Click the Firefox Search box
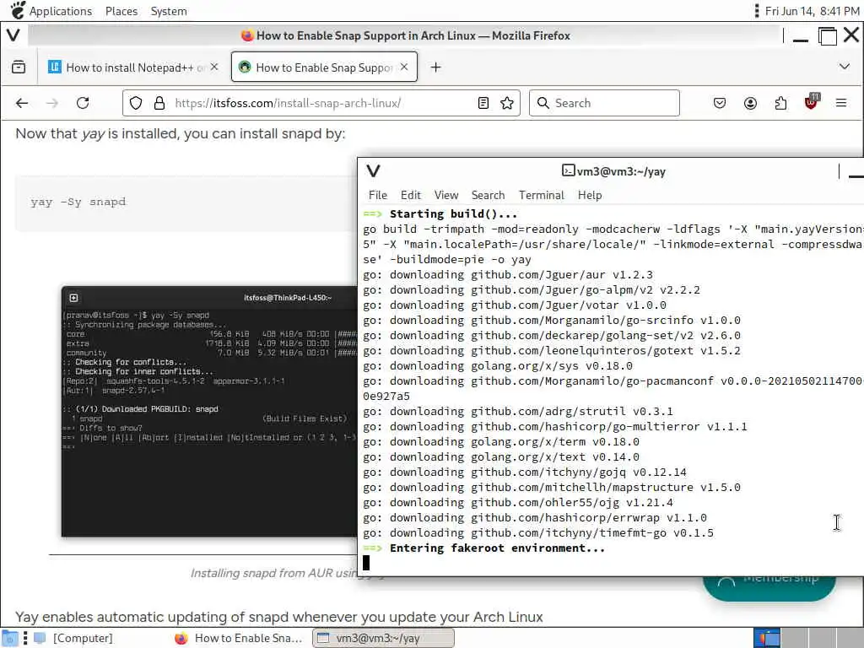This screenshot has height=648, width=864. point(604,103)
